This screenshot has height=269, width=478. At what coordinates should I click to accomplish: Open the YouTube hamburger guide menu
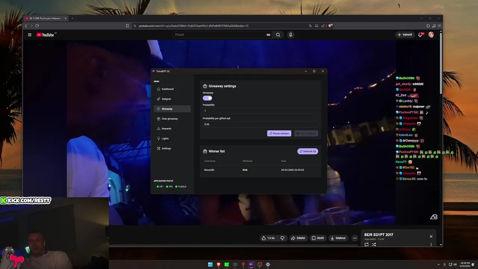click(x=30, y=35)
